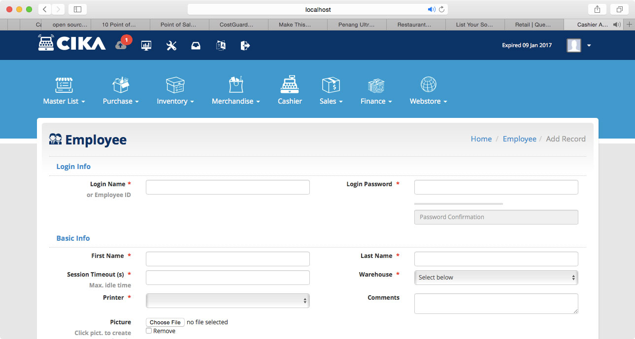
Task: Click the inbox tray icon
Action: [196, 46]
